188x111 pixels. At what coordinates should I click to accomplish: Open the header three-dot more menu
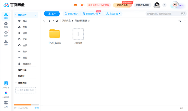(x=164, y=5)
